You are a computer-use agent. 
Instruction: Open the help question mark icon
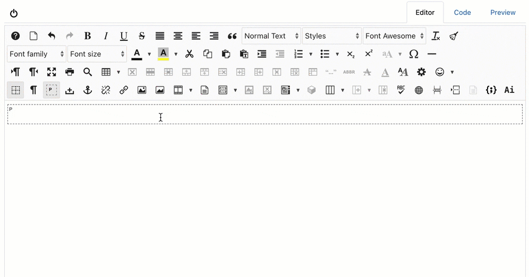point(15,36)
